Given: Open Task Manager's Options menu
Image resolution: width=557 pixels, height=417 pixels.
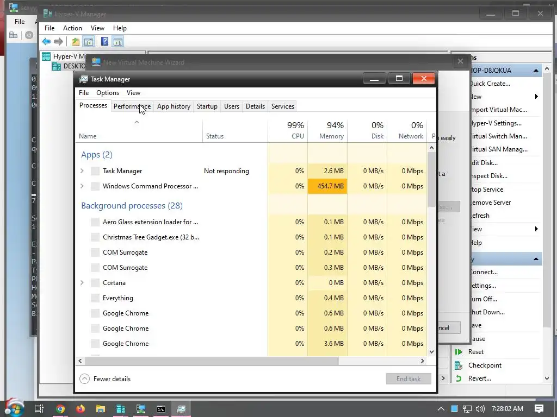Looking at the screenshot, I should [x=108, y=93].
